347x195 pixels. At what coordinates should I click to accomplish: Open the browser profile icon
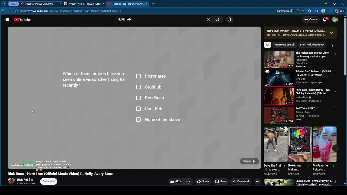click(323, 11)
